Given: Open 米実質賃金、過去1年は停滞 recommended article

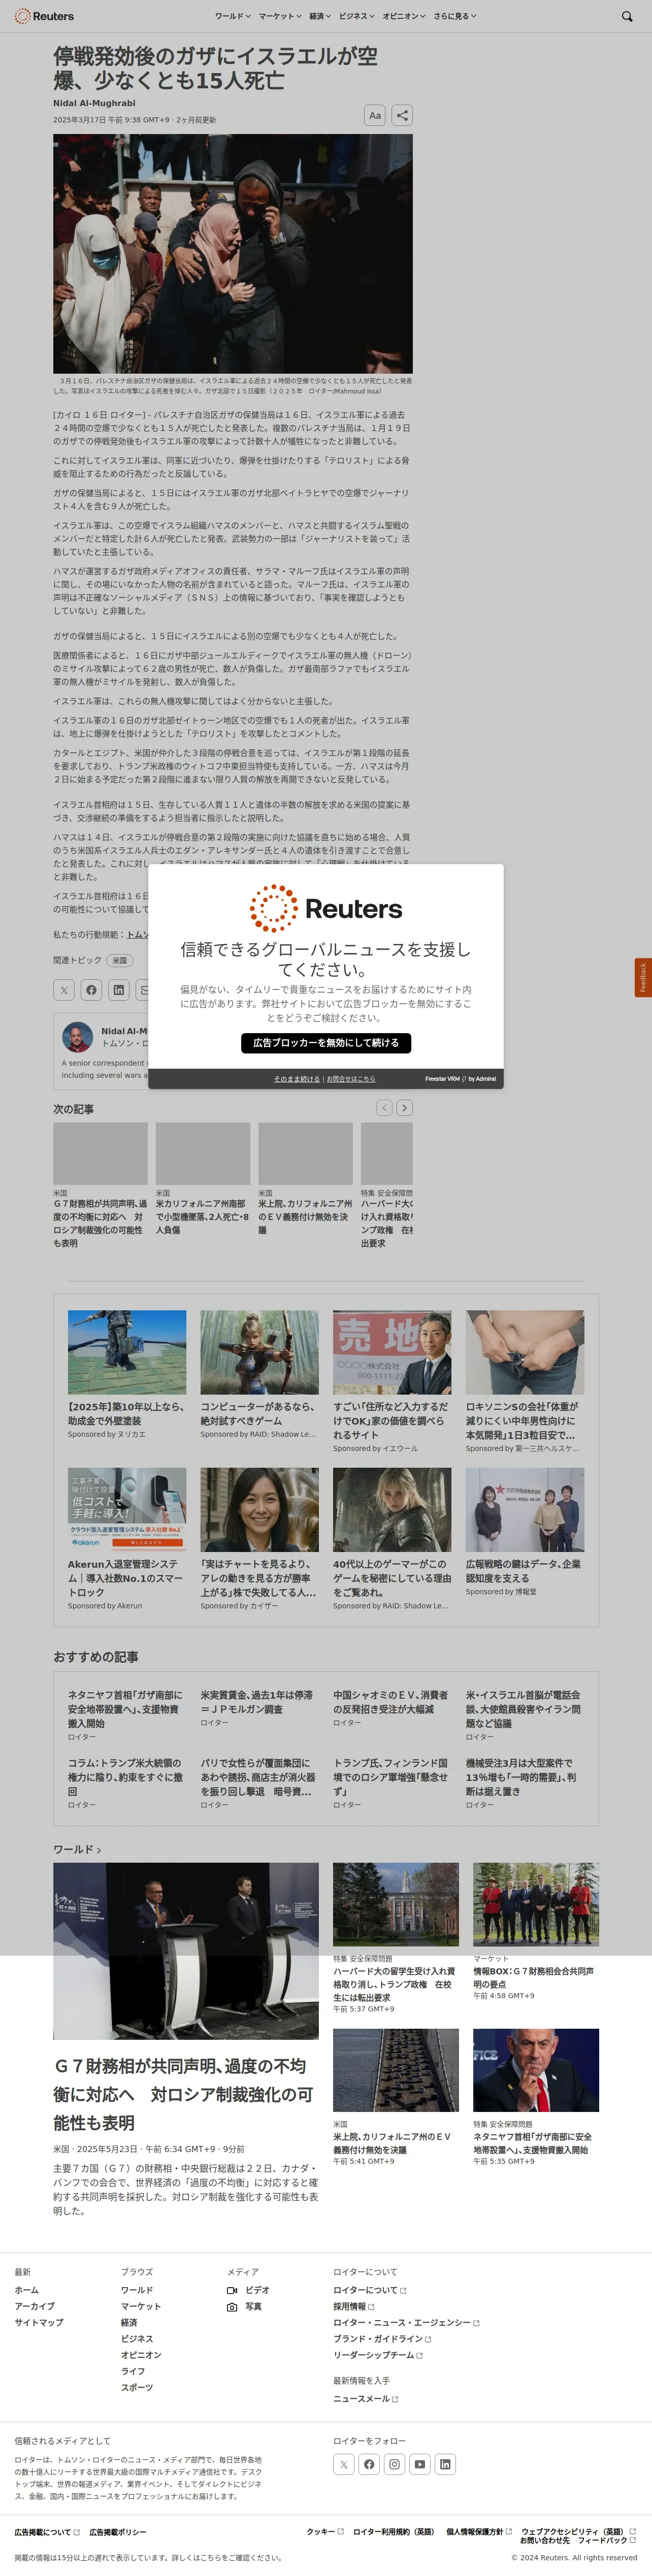Looking at the screenshot, I should (x=257, y=1702).
